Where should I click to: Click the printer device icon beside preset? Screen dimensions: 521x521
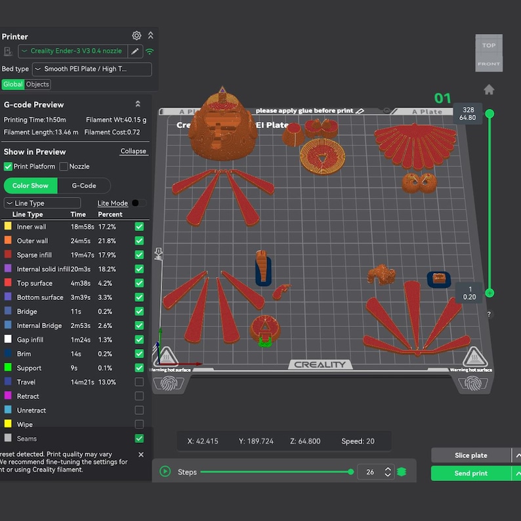pos(8,51)
